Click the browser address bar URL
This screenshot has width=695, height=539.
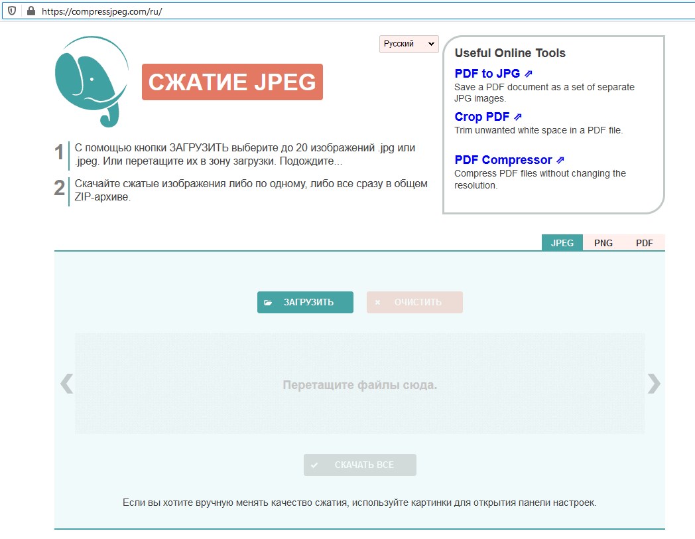pyautogui.click(x=102, y=11)
